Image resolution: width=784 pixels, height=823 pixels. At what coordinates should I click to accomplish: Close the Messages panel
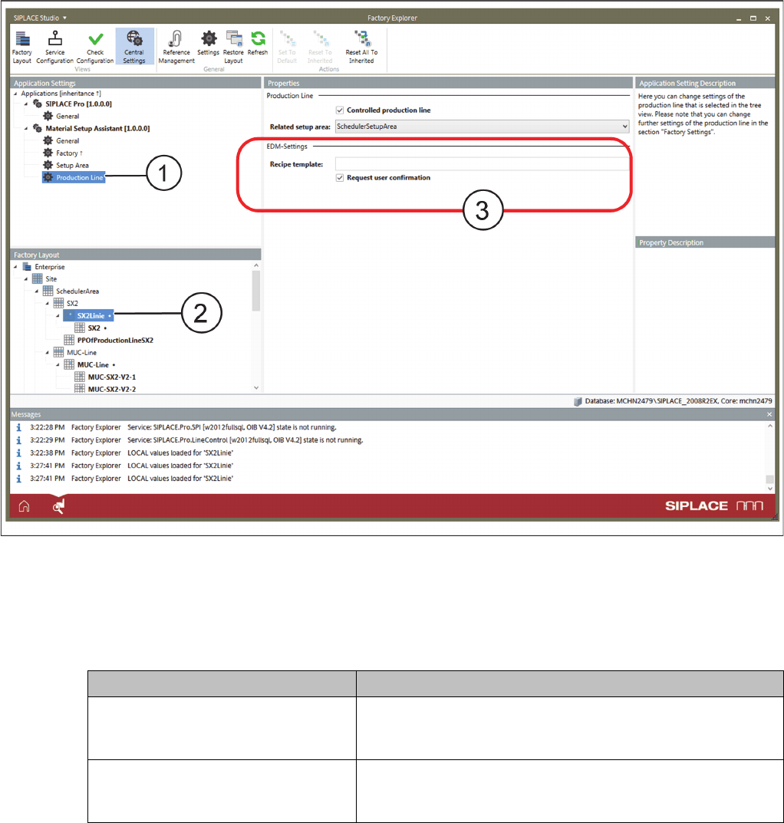click(769, 415)
